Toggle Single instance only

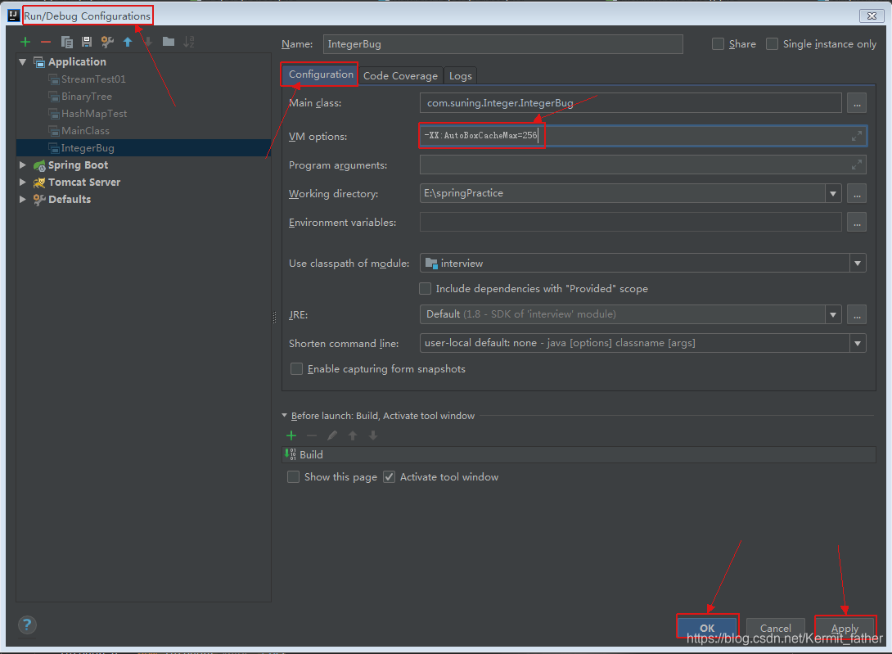[x=772, y=44]
